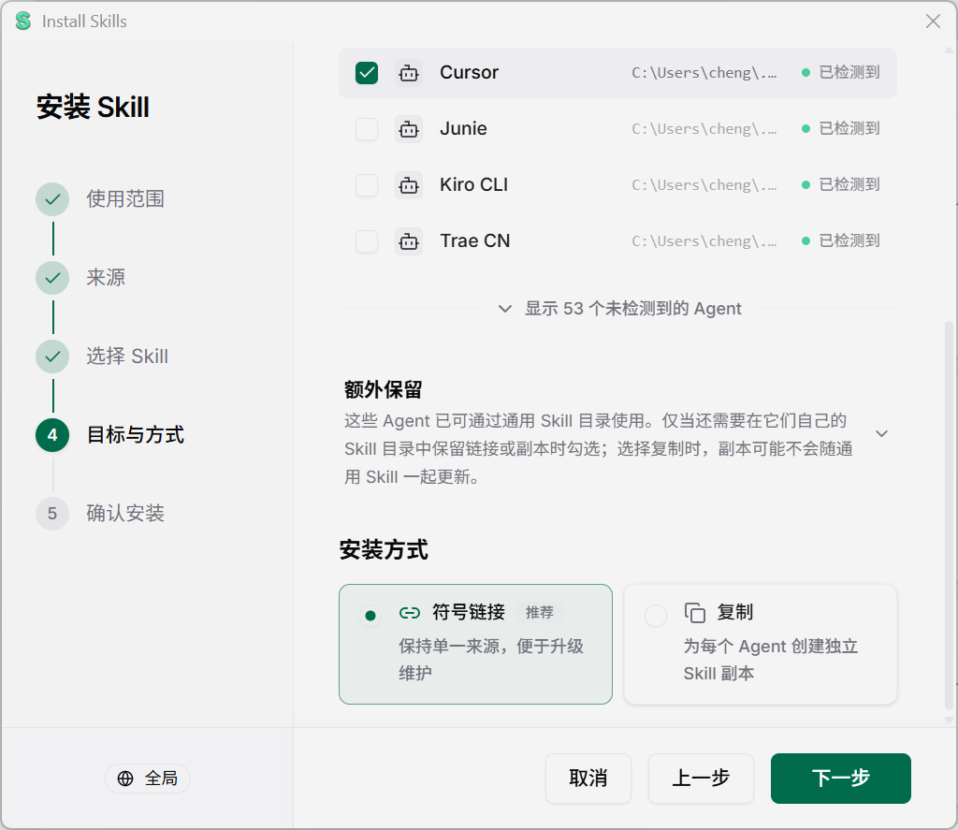The image size is (958, 830).
Task: Click green status dot in Junie row
Action: click(x=806, y=129)
